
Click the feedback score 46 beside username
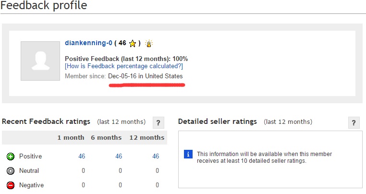point(122,43)
